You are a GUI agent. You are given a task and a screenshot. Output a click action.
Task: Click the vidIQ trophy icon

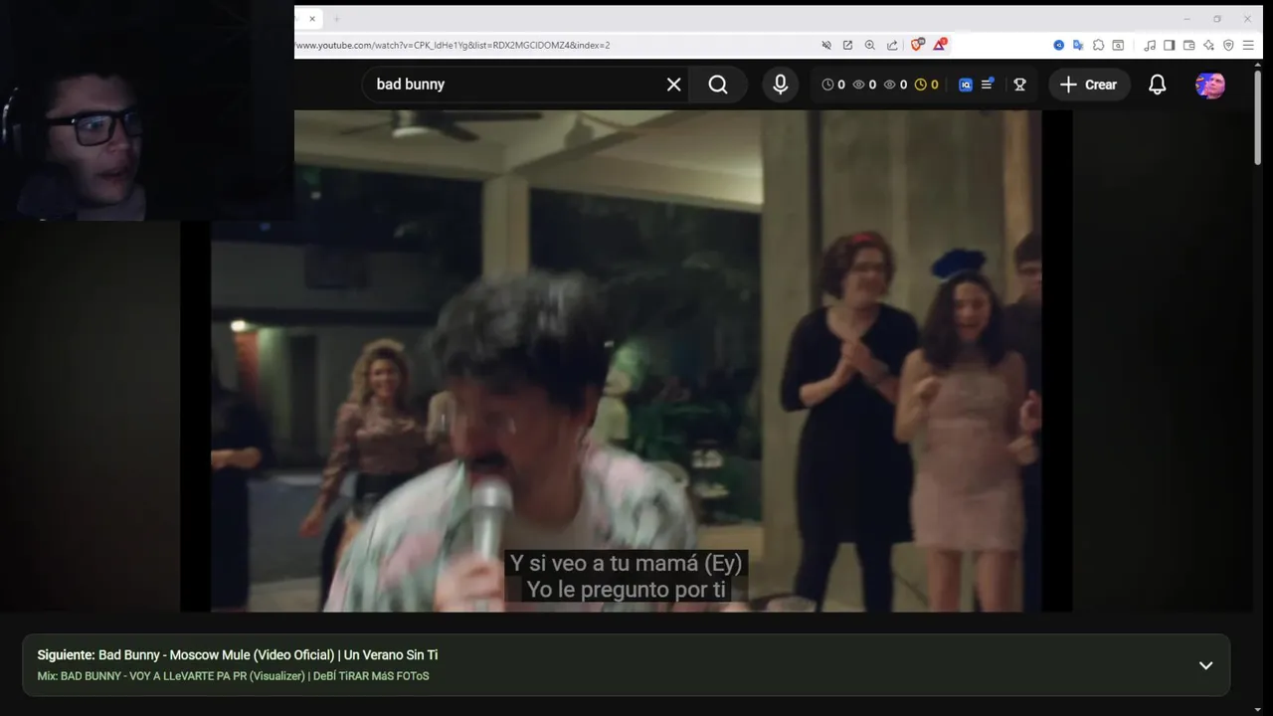point(1019,85)
